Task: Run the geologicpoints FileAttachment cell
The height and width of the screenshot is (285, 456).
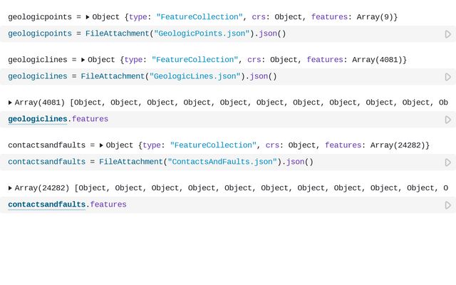Action: pos(447,34)
